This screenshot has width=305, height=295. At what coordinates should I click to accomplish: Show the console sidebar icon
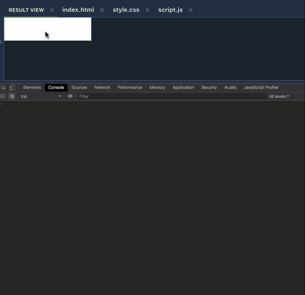(x=3, y=96)
